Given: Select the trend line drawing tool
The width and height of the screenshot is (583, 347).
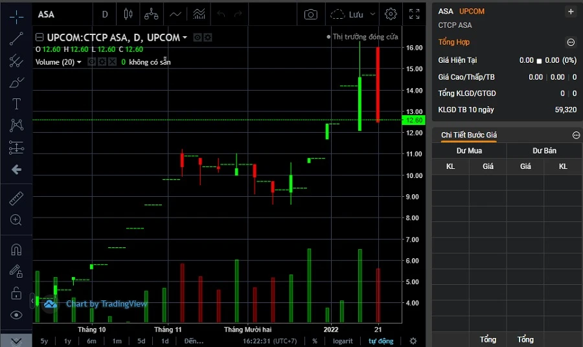Looking at the screenshot, I should [16, 38].
